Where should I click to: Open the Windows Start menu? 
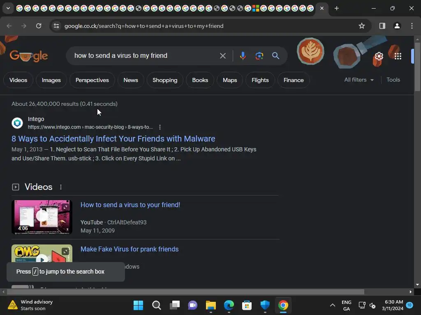[138, 305]
